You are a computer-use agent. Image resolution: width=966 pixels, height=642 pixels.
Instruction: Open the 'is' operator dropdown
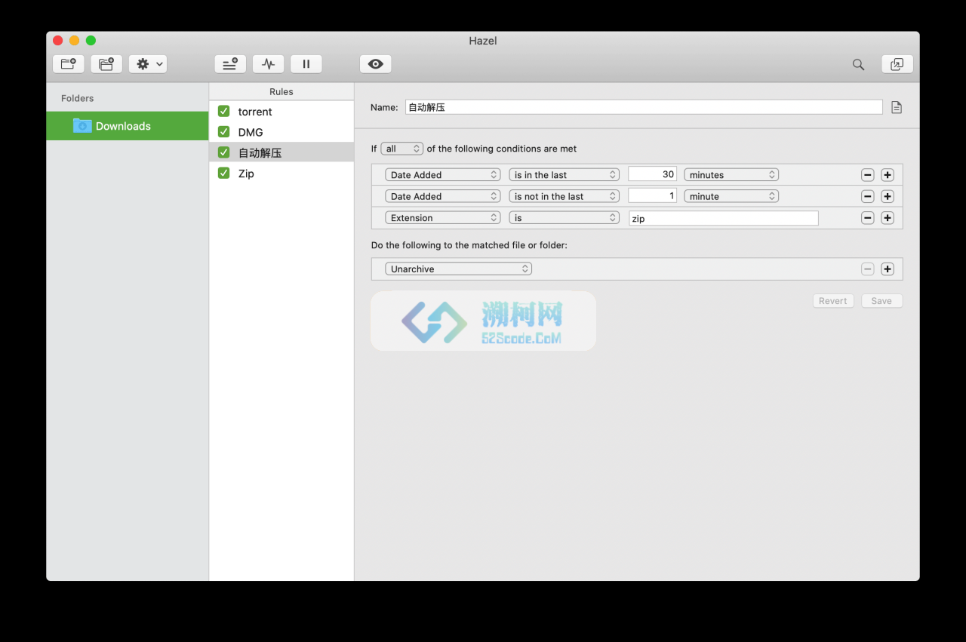[565, 218]
